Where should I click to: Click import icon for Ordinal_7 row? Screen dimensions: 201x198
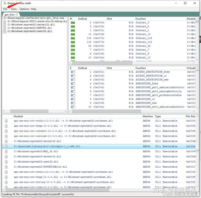point(73,50)
